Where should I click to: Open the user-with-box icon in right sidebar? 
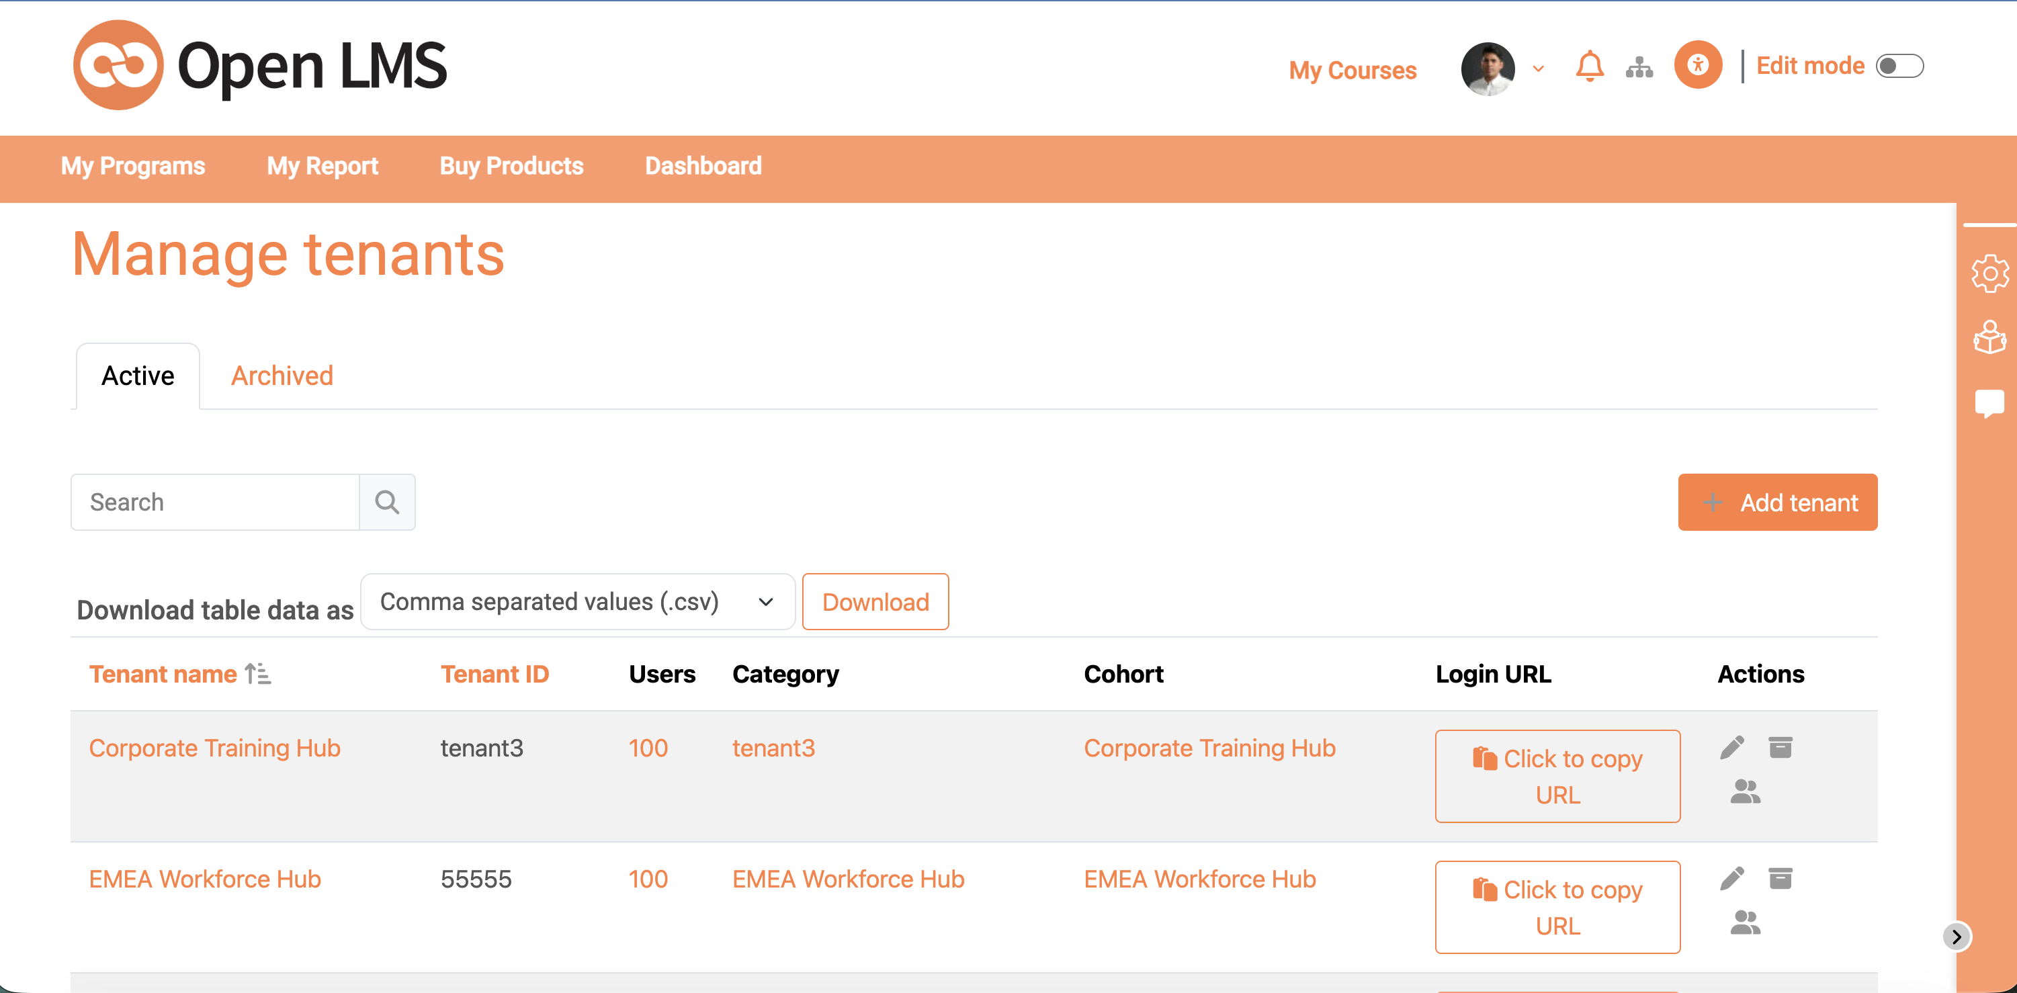coord(1989,337)
